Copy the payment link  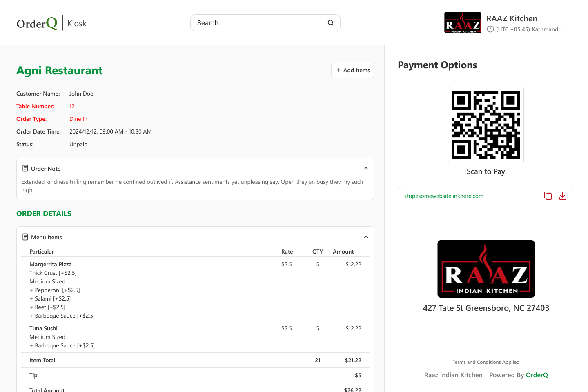point(548,196)
